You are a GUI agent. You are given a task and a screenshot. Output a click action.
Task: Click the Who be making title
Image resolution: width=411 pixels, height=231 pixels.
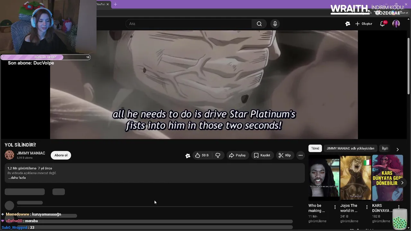(317, 208)
